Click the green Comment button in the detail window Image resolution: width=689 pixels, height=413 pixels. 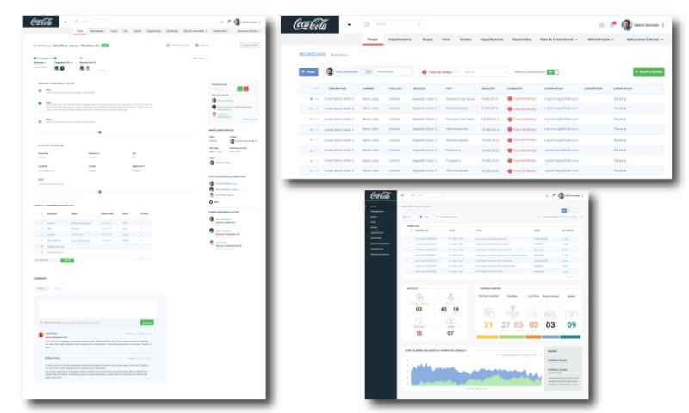(146, 322)
